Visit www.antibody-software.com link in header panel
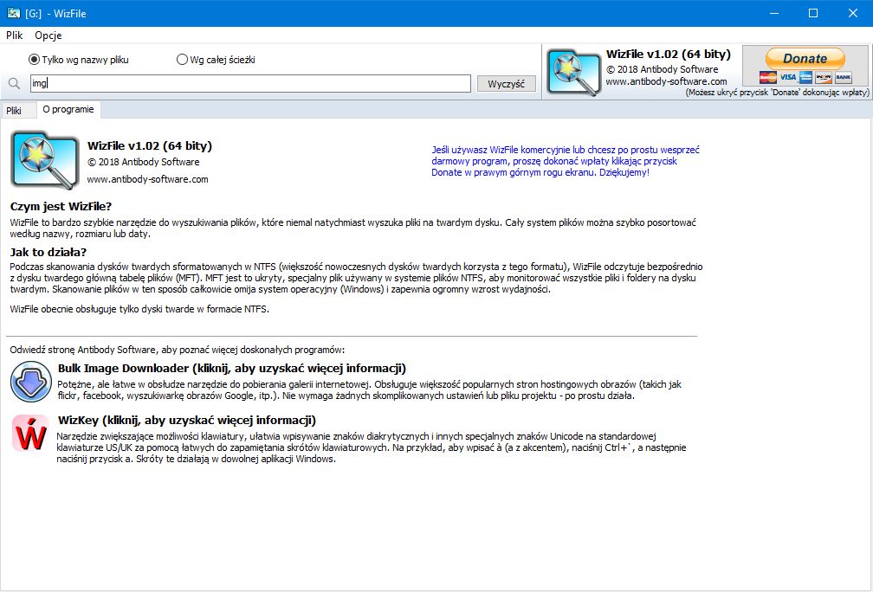Image resolution: width=873 pixels, height=592 pixels. pos(667,81)
